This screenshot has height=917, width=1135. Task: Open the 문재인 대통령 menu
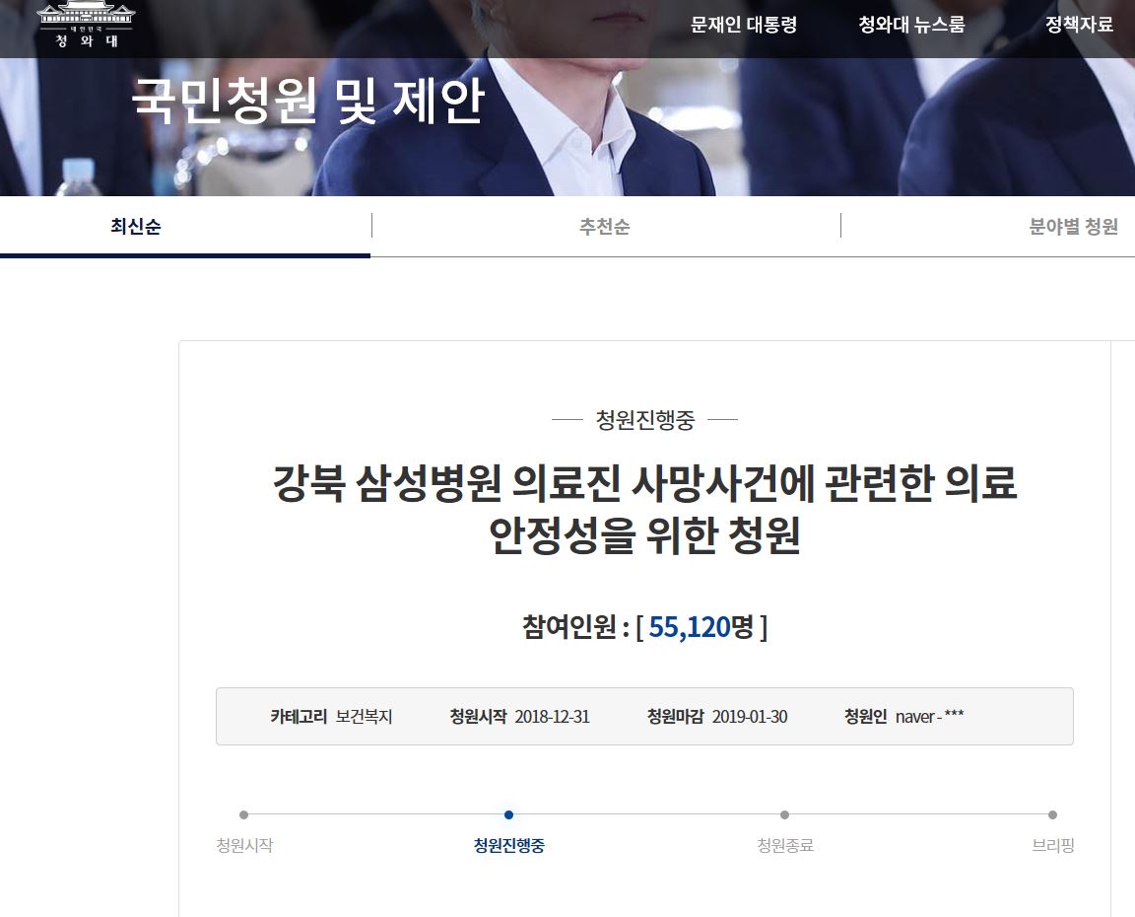point(744,26)
